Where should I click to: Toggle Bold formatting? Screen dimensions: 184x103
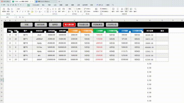coord(17,12)
